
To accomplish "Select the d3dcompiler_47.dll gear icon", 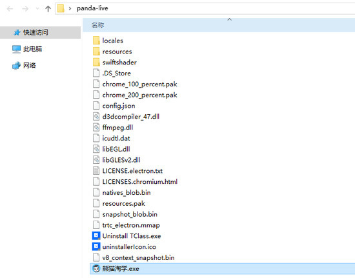I will click(x=96, y=117).
